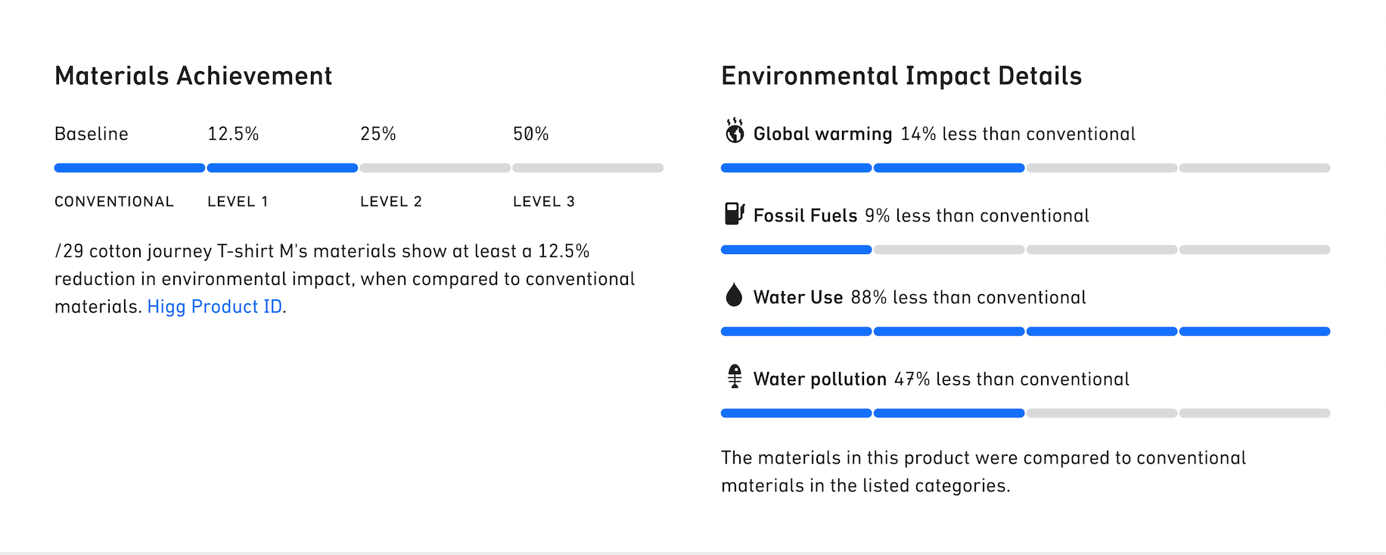Click the Fossil Fuels gas pump icon
The height and width of the screenshot is (555, 1386).
pos(735,214)
